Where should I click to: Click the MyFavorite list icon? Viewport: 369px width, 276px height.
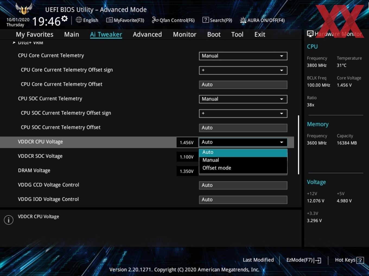[109, 20]
